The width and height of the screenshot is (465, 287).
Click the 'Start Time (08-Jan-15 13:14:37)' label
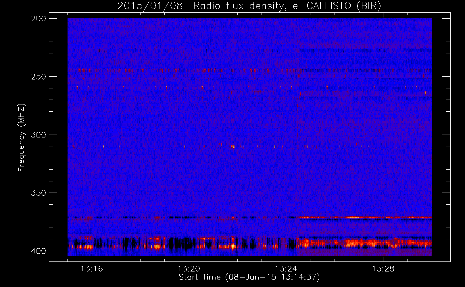pos(249,277)
